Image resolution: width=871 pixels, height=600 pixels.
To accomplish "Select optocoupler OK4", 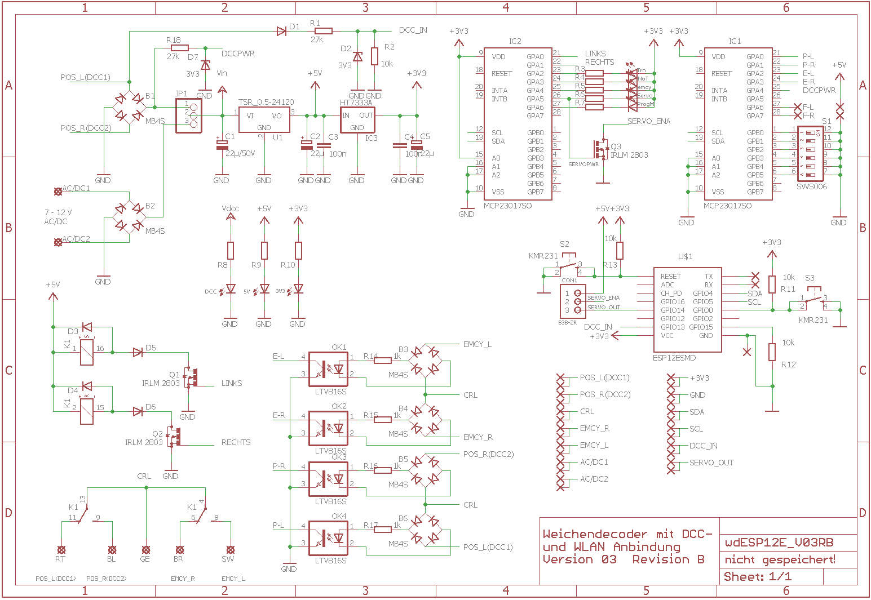I will point(329,537).
